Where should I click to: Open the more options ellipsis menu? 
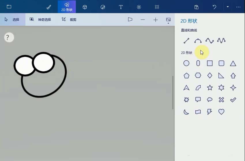click(238, 7)
